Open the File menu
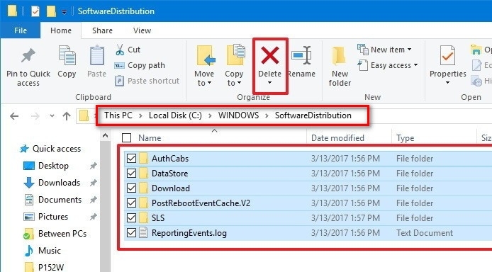Viewport: 492px width, 272px height. click(21, 30)
